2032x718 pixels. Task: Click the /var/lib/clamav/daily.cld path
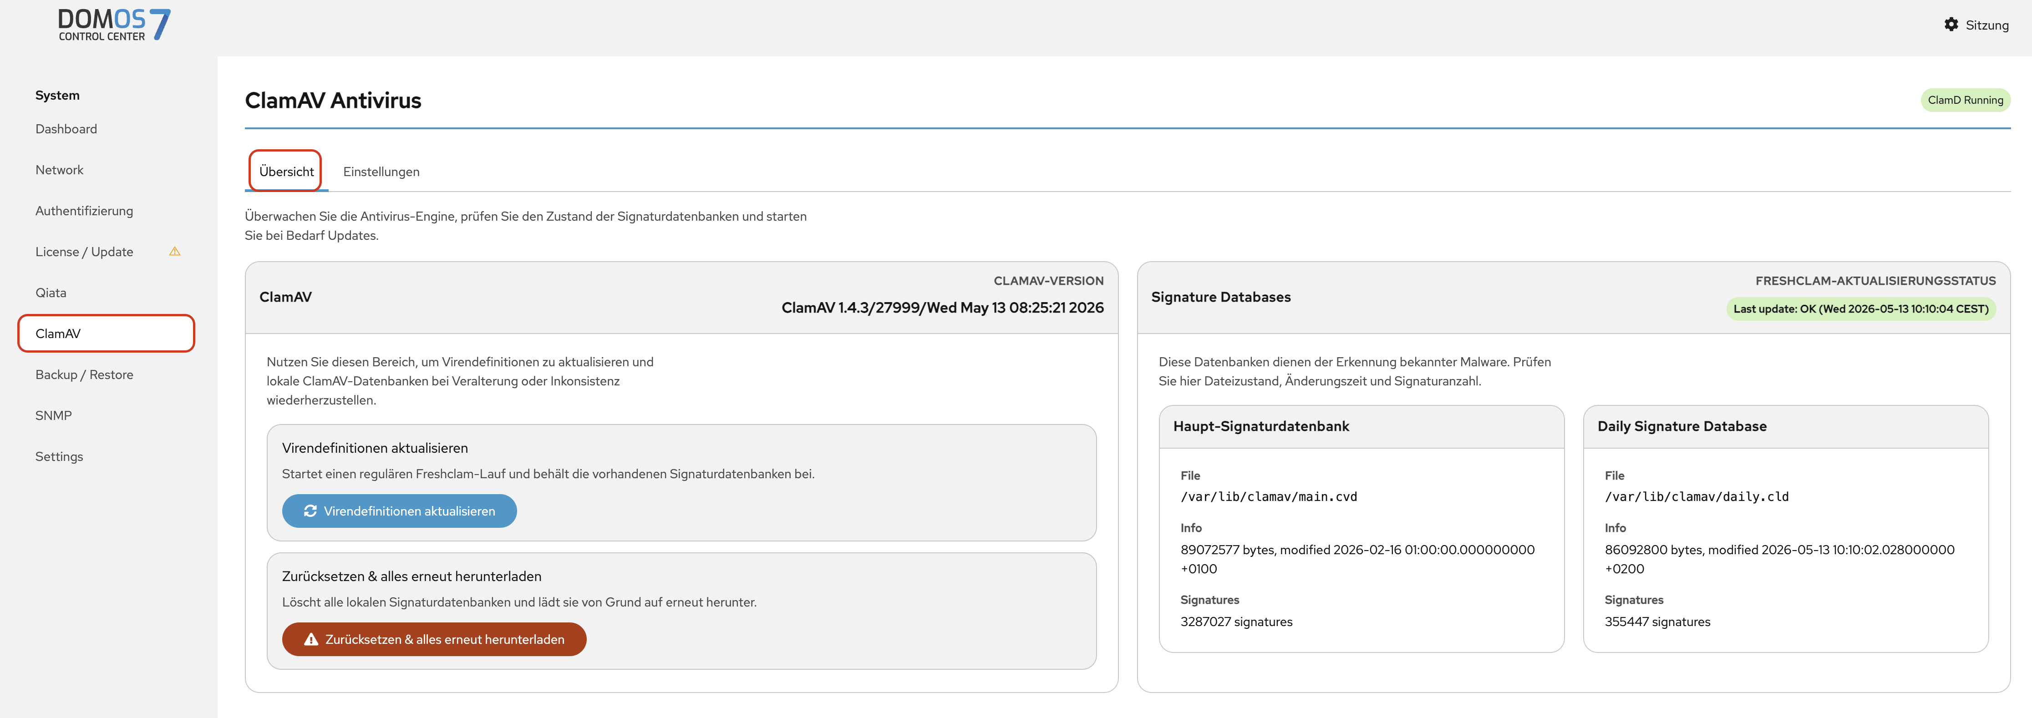(x=1696, y=496)
